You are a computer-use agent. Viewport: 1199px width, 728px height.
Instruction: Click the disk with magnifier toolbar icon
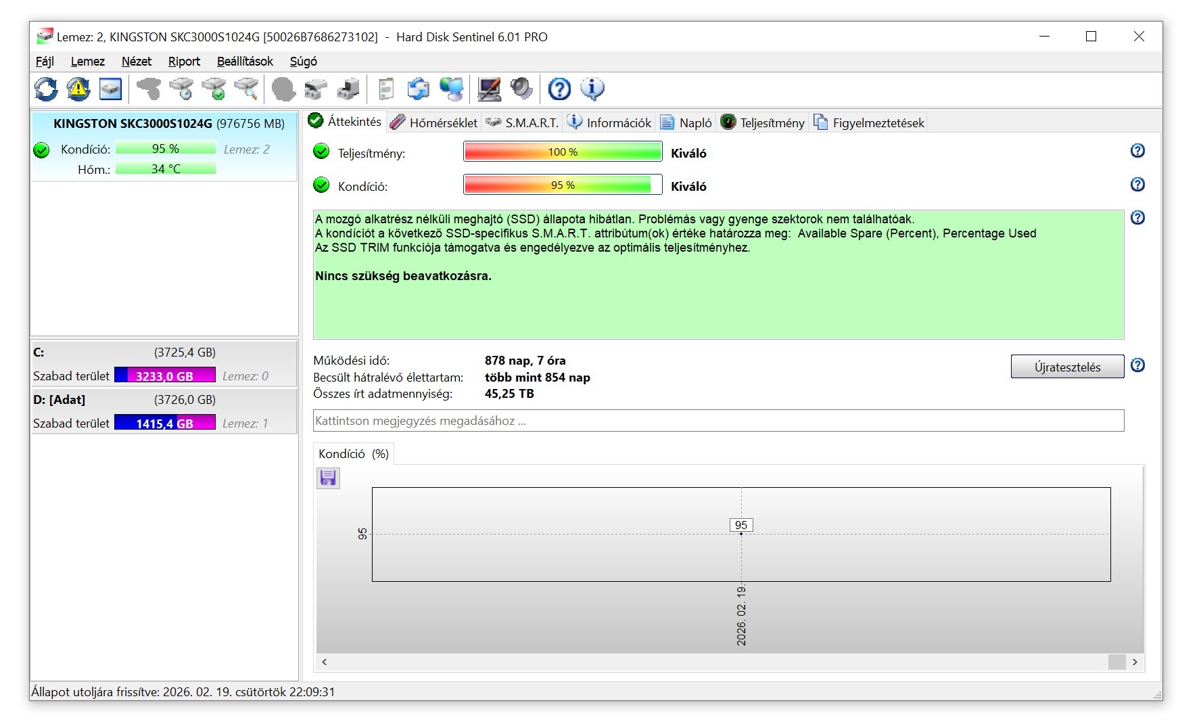point(247,89)
